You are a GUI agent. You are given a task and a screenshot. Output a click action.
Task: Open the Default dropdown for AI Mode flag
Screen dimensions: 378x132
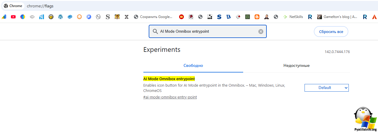point(327,88)
